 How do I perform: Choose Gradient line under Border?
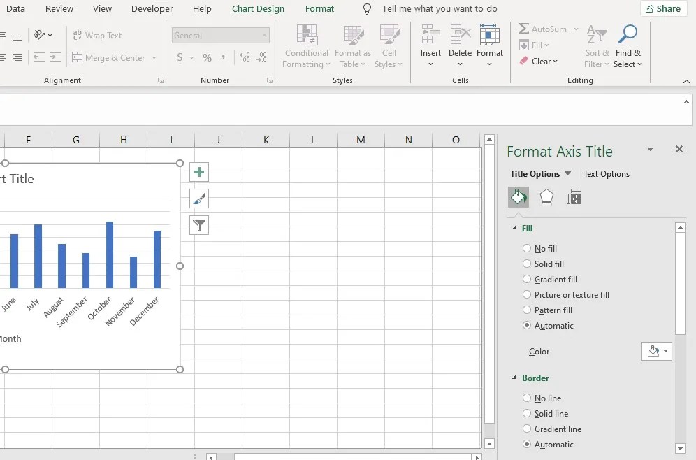coord(527,429)
